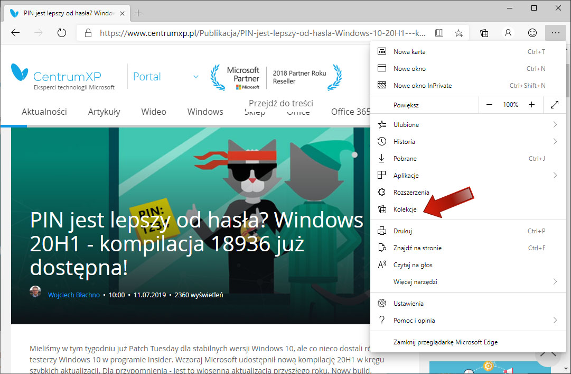
Task: Zoom out with the minus button
Action: [490, 105]
